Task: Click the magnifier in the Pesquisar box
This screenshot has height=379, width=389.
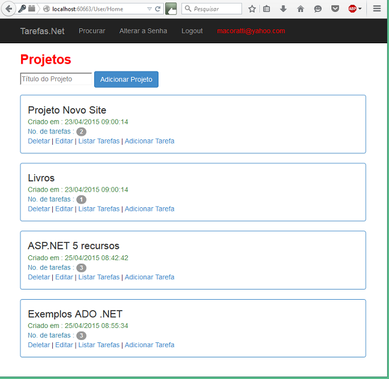Action: pyautogui.click(x=188, y=8)
